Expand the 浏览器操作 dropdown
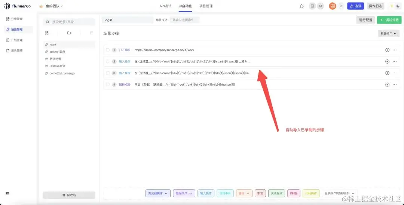The image size is (404, 205). tap(158, 193)
